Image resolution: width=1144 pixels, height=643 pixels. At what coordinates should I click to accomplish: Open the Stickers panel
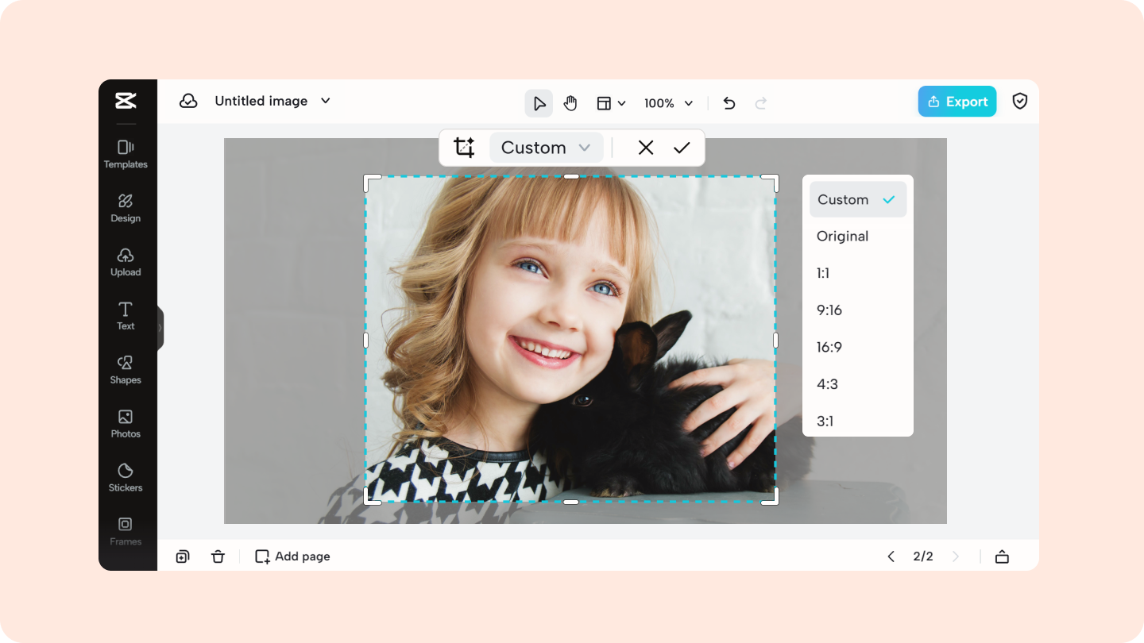(x=126, y=477)
